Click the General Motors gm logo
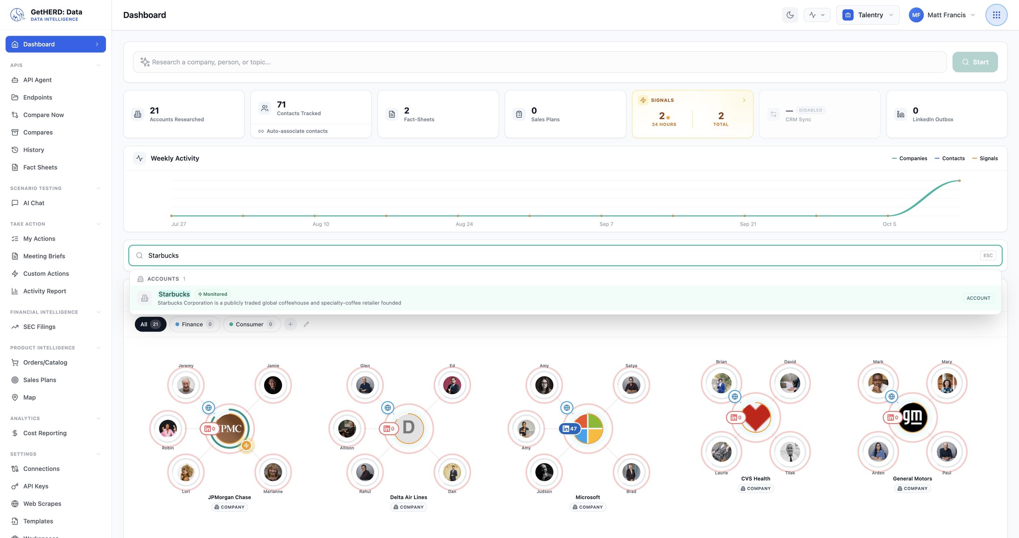 click(912, 417)
